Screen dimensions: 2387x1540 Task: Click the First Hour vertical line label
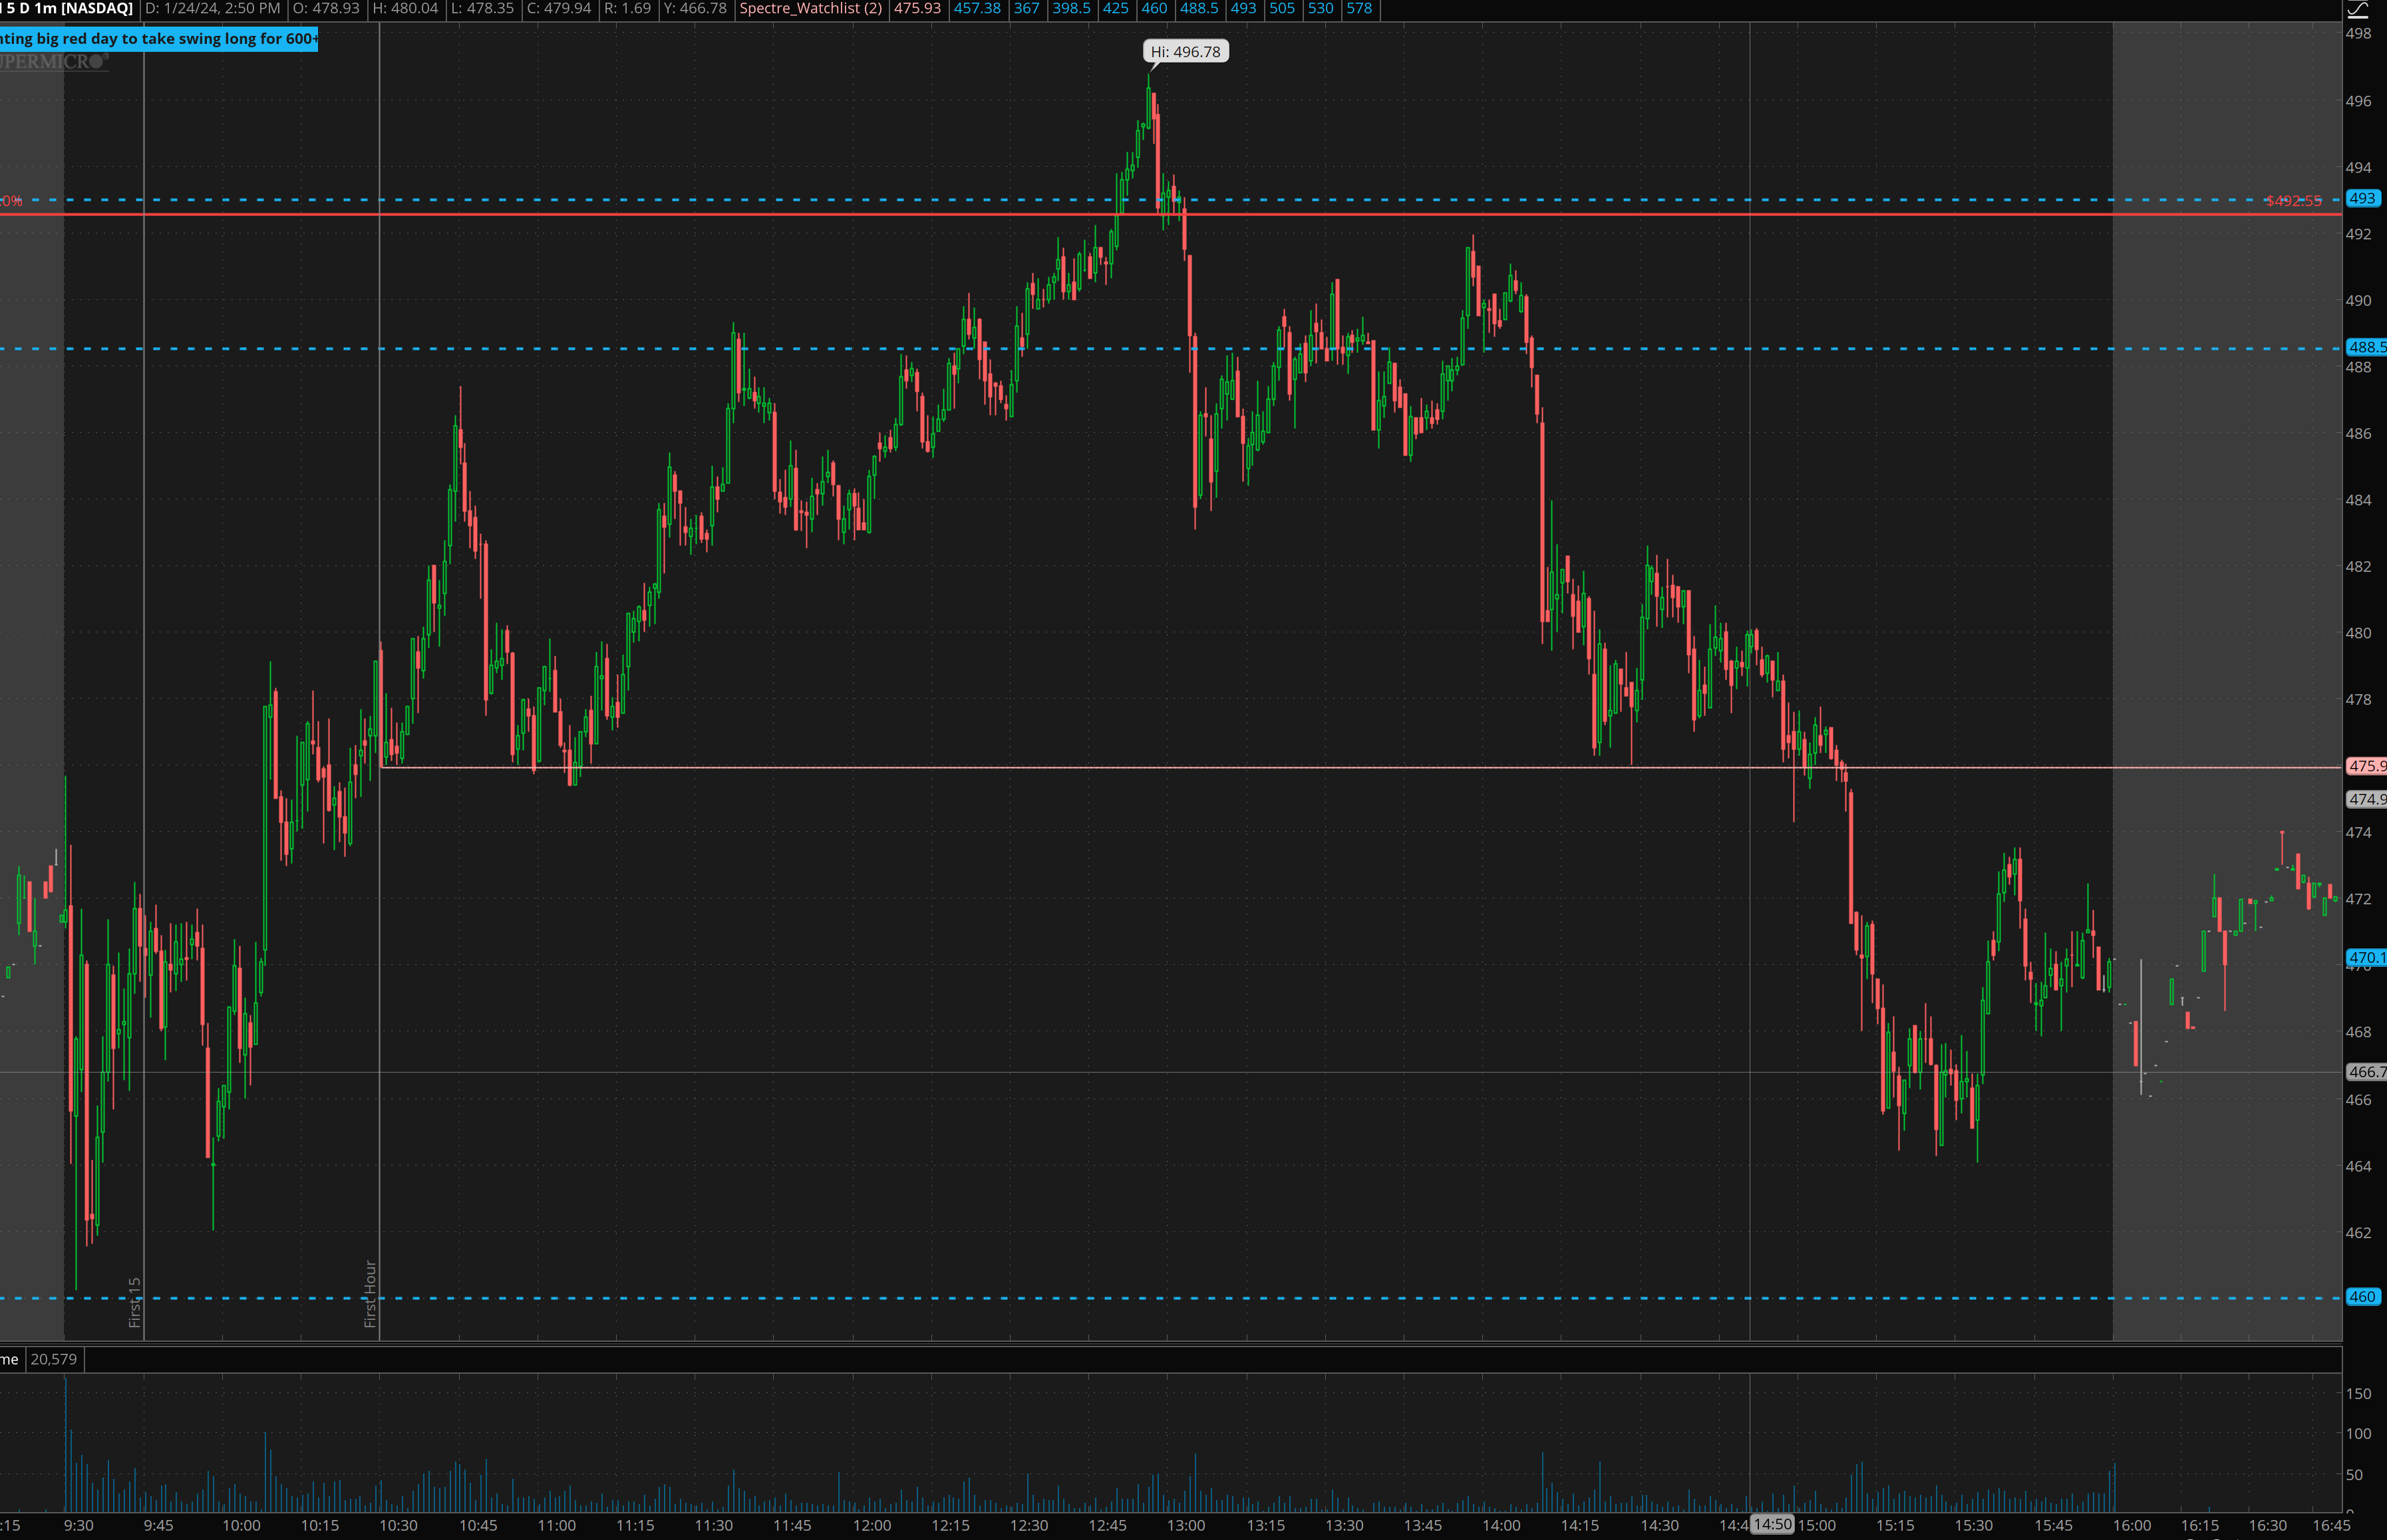click(x=370, y=1293)
